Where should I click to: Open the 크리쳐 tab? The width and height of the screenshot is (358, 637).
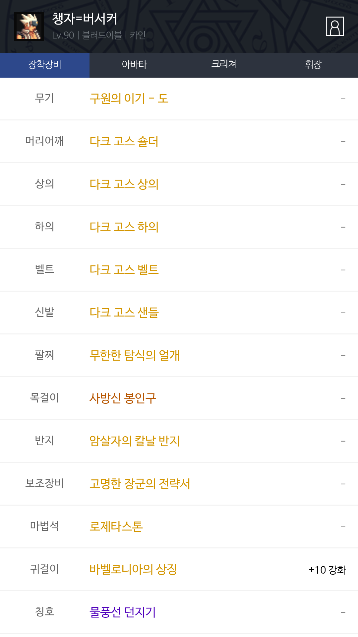[224, 65]
